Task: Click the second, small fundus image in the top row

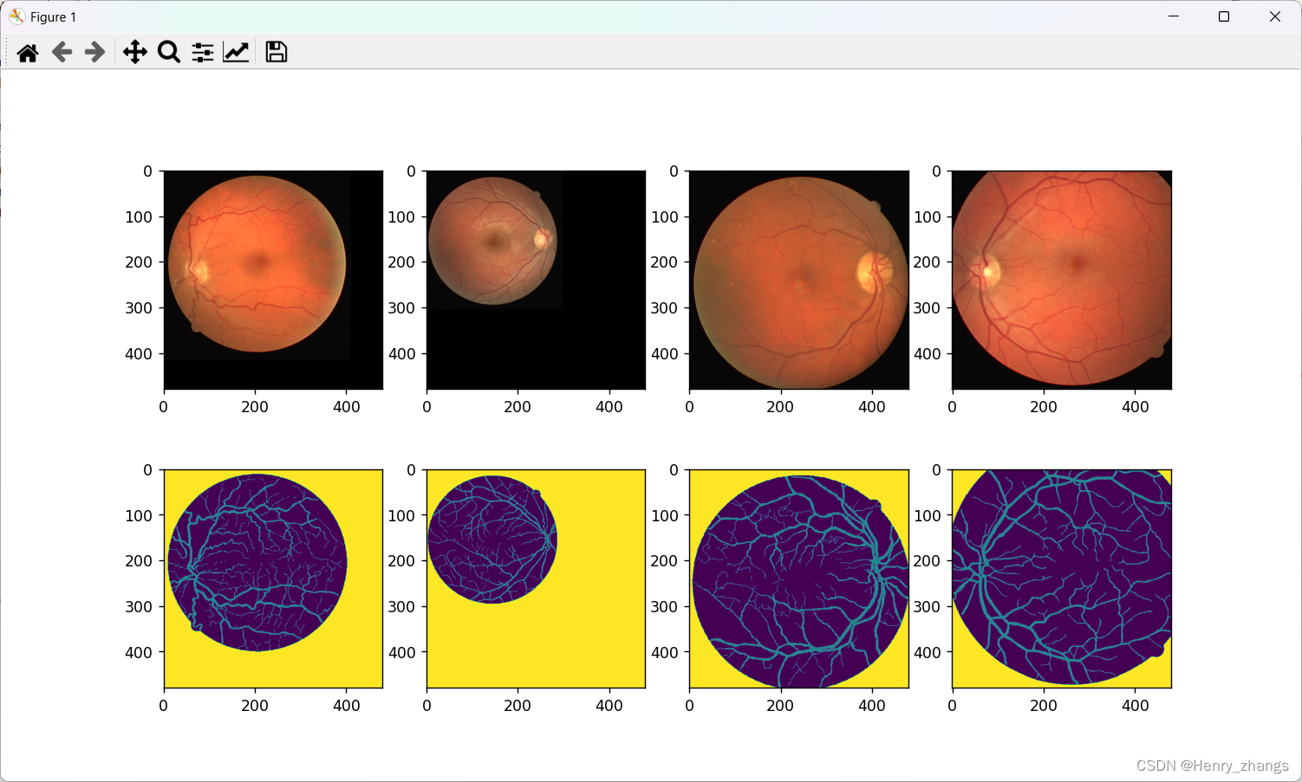Action: point(536,280)
